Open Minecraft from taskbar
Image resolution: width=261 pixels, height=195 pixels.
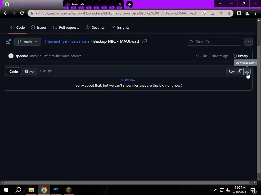69,190
